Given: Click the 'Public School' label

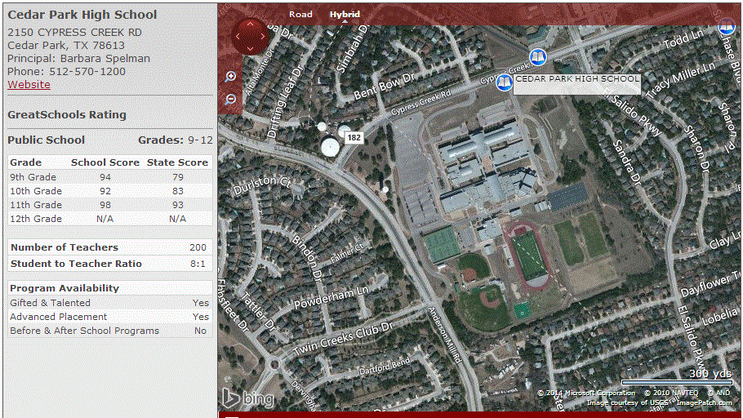Looking at the screenshot, I should coord(46,140).
